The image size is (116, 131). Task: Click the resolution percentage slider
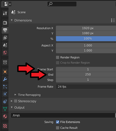coord(86,39)
